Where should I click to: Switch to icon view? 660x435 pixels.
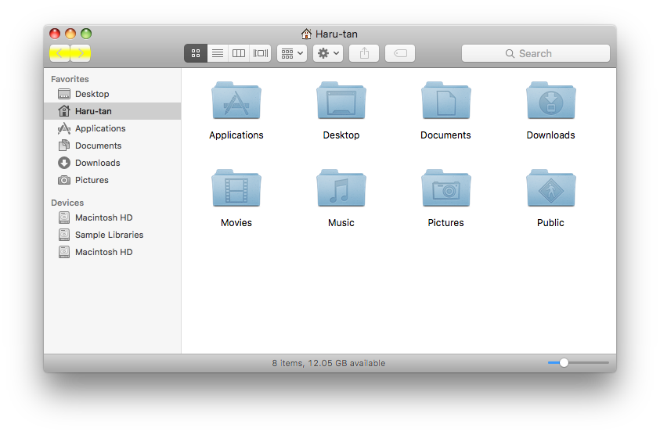[x=196, y=53]
